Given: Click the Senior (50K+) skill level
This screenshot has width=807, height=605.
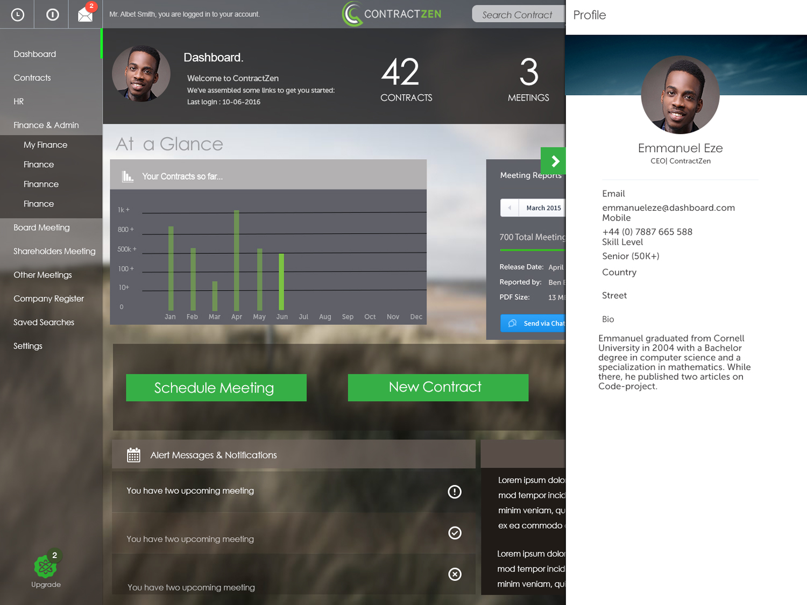Looking at the screenshot, I should 631,256.
